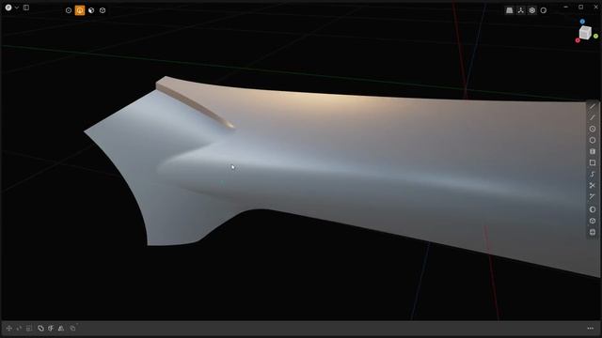Activate the scale tool in bottom bar
This screenshot has width=602, height=338.
29,329
